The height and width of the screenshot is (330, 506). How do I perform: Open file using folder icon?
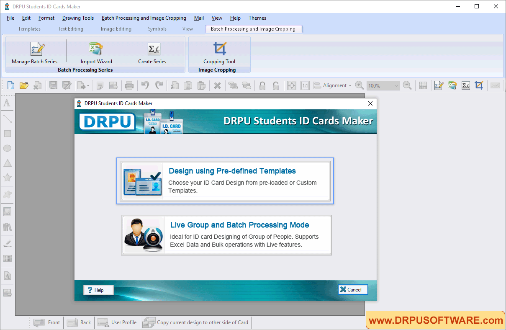24,85
